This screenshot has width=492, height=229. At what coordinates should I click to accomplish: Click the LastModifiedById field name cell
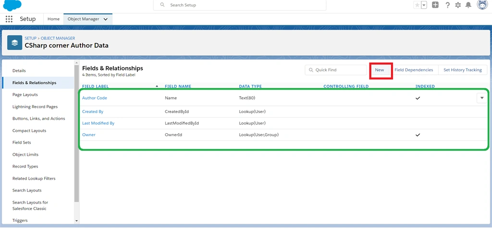[x=182, y=123]
